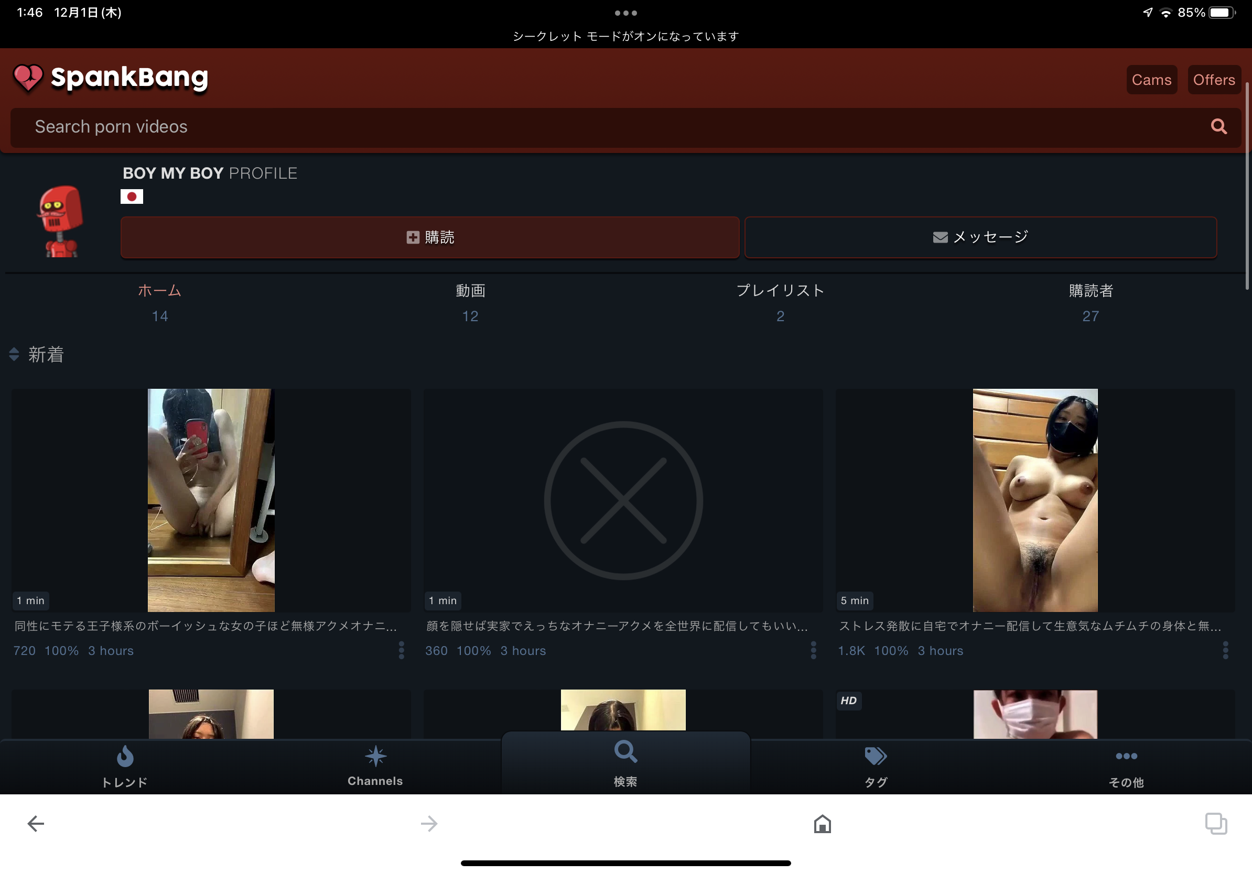Click the SpankBang heart logo

click(28, 78)
